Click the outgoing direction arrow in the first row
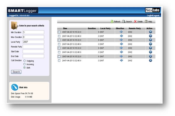175x116 pixels. [x=121, y=32]
